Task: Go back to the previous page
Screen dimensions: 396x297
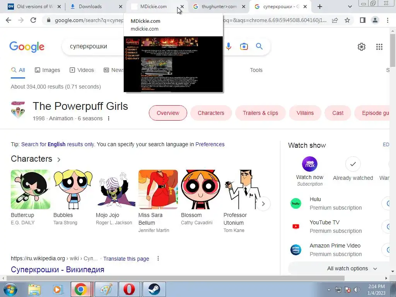Action: coord(9,20)
